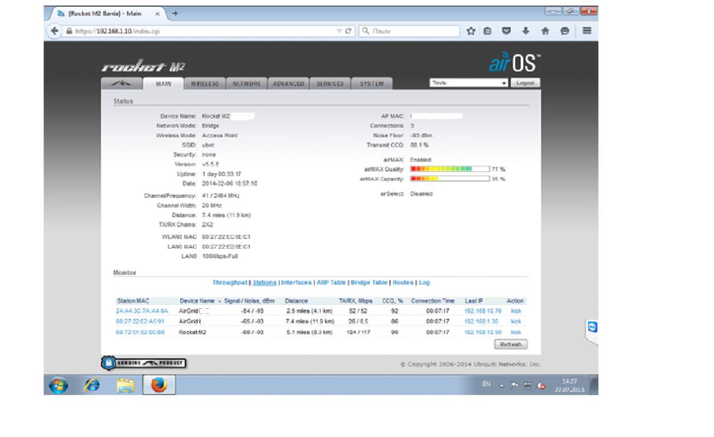Switch to the MAIN tab
Screen dimensions: 714x437
163,84
